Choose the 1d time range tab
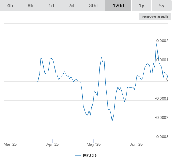This screenshot has width=172, height=165. point(51,5)
